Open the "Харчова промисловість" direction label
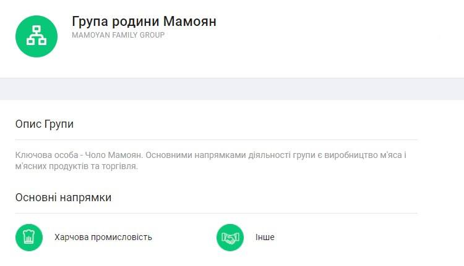Image resolution: width=464 pixels, height=266 pixels. (103, 237)
